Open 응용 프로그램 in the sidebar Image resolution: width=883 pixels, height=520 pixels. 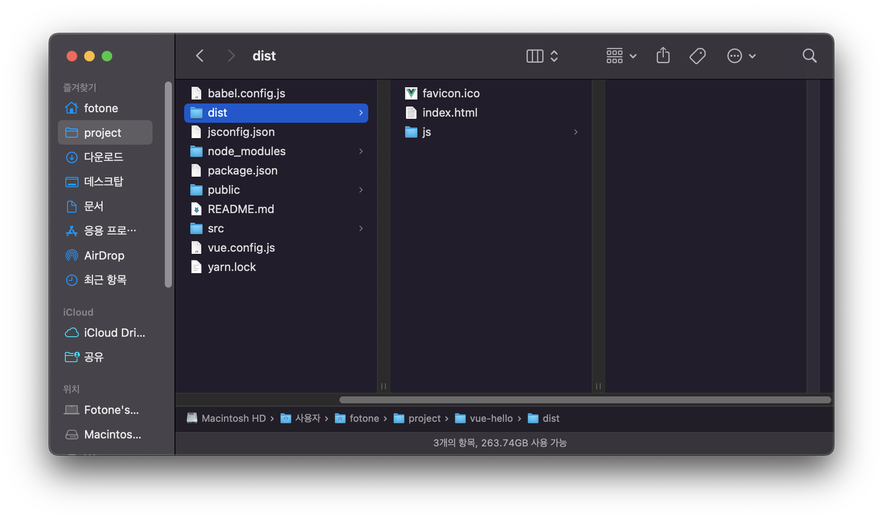(x=105, y=231)
